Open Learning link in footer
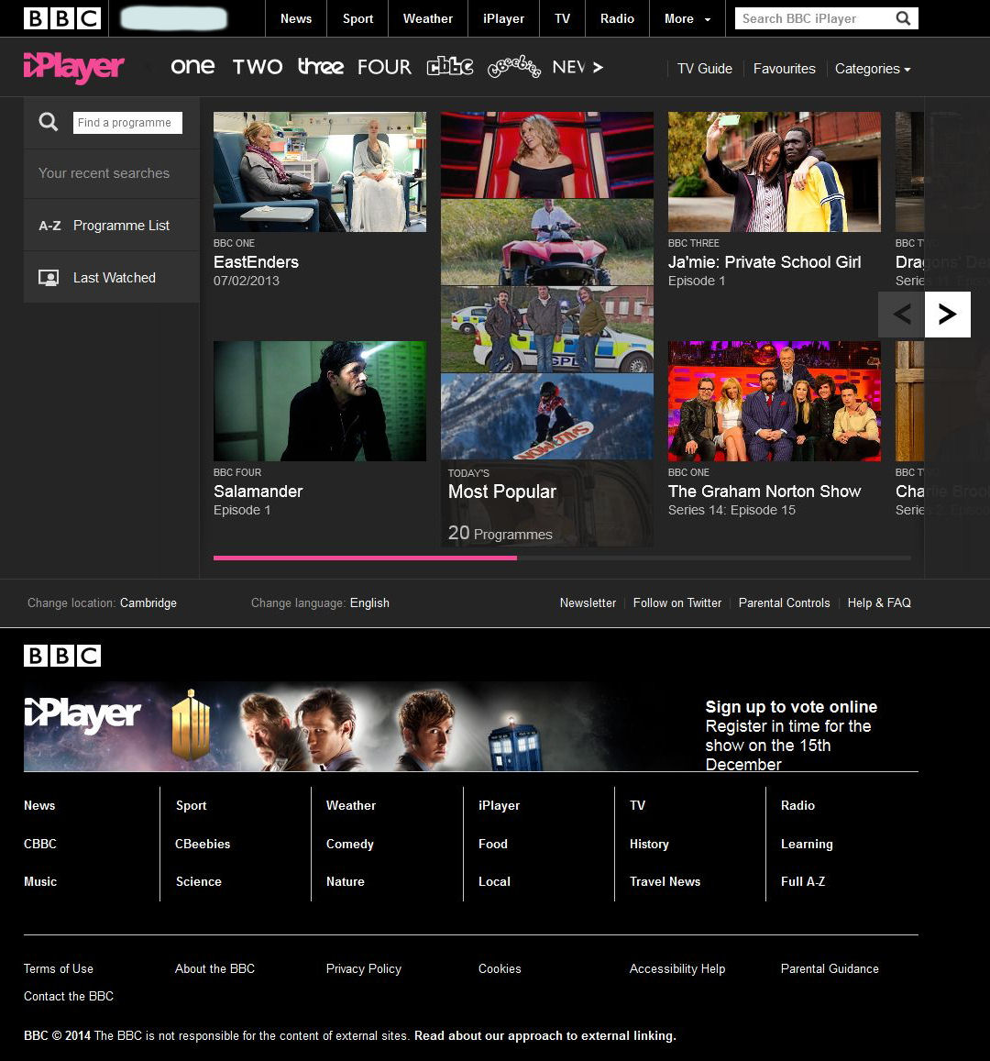Image resolution: width=990 pixels, height=1061 pixels. coord(807,844)
